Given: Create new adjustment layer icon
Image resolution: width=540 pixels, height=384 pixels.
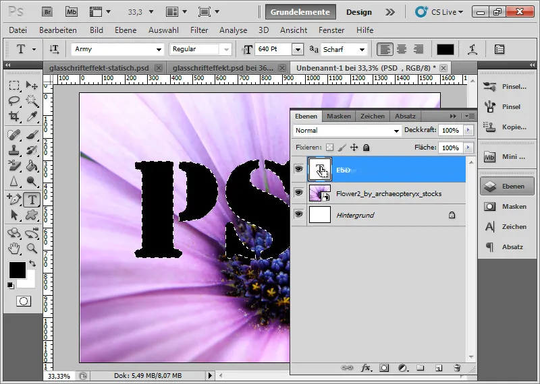Looking at the screenshot, I should (x=402, y=369).
